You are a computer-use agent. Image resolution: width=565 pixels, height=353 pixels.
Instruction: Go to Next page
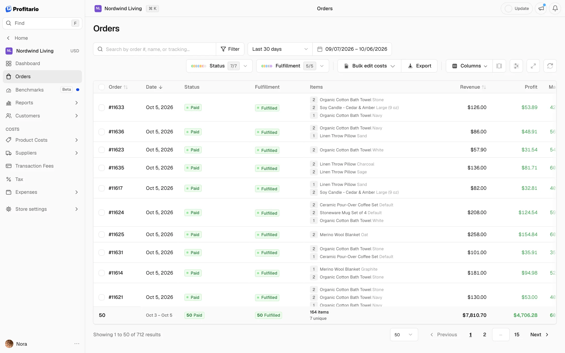click(x=539, y=335)
